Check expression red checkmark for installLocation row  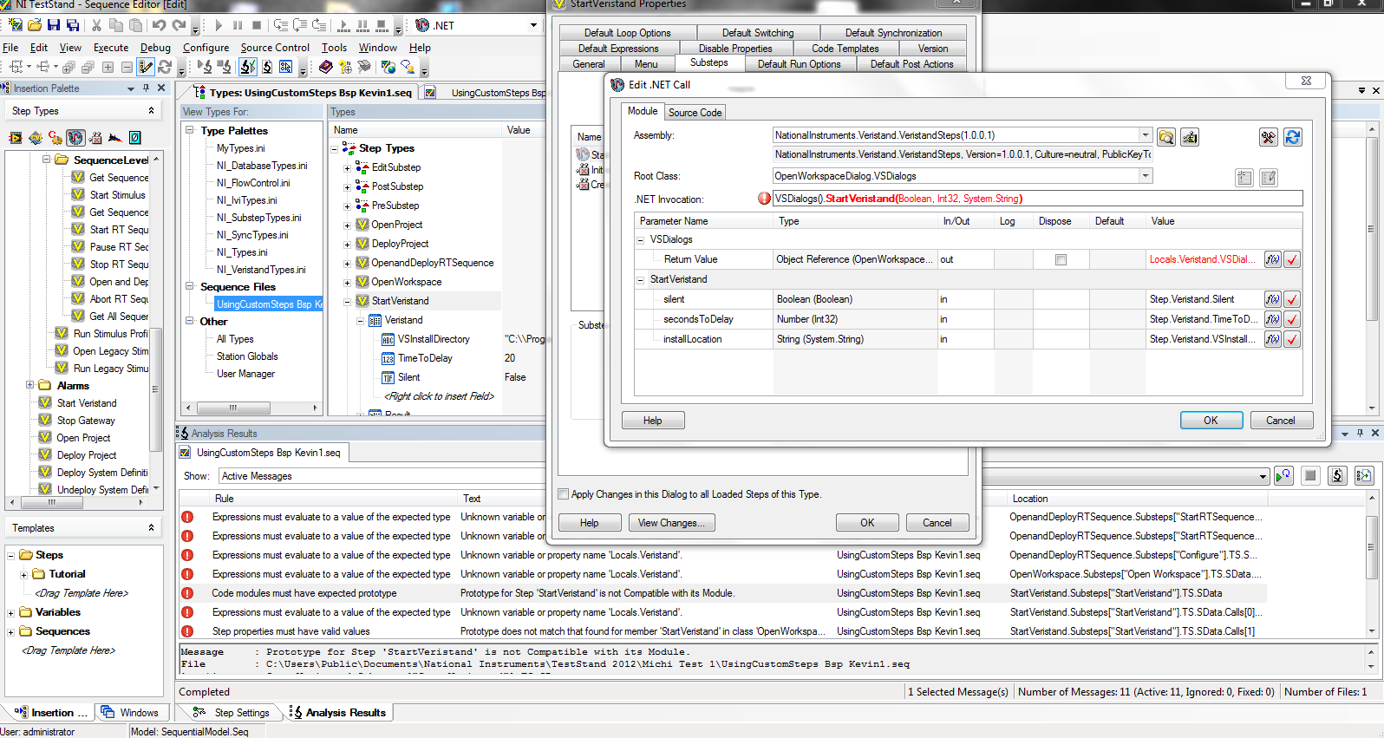click(1292, 339)
